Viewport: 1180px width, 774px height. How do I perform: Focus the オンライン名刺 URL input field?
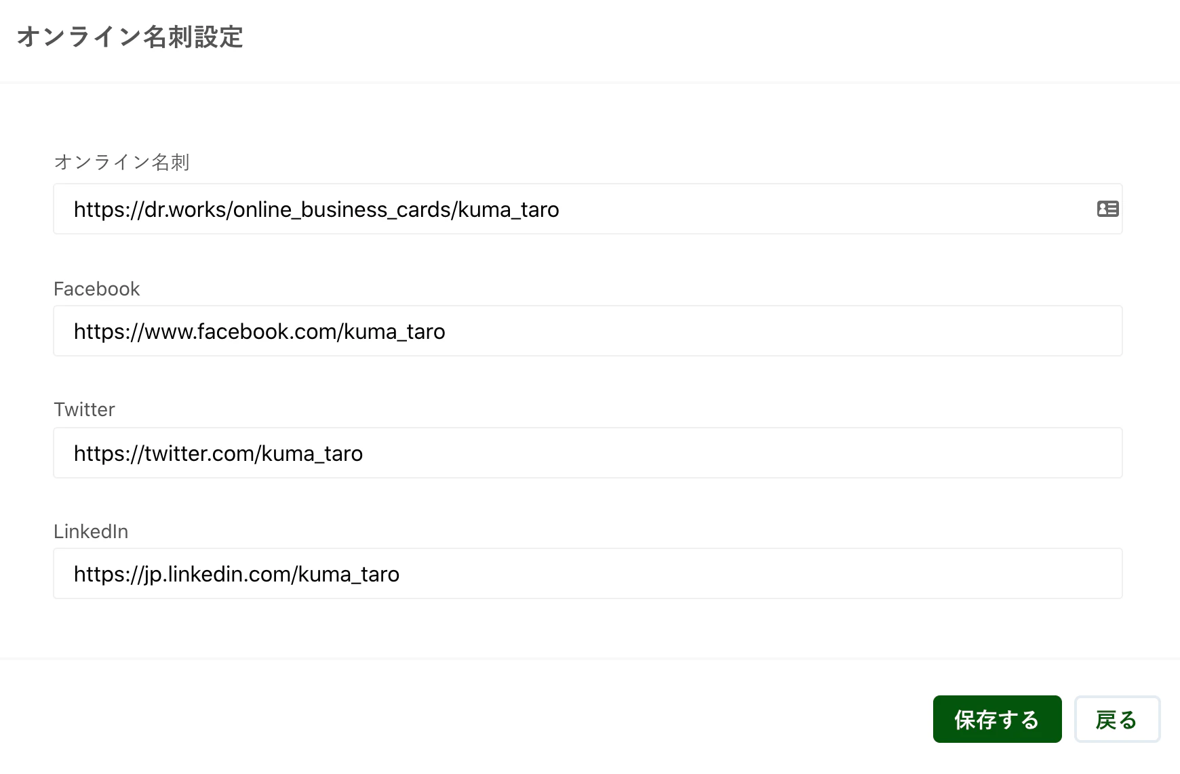[x=583, y=209]
